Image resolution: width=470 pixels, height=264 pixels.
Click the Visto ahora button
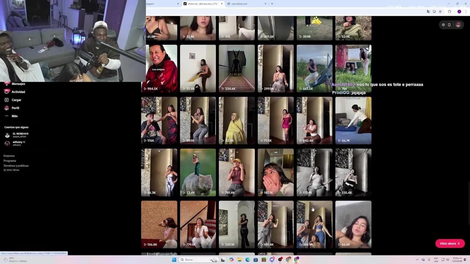(x=450, y=243)
